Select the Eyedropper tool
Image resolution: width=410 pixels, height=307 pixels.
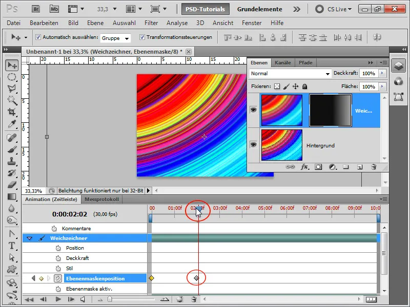(x=12, y=124)
